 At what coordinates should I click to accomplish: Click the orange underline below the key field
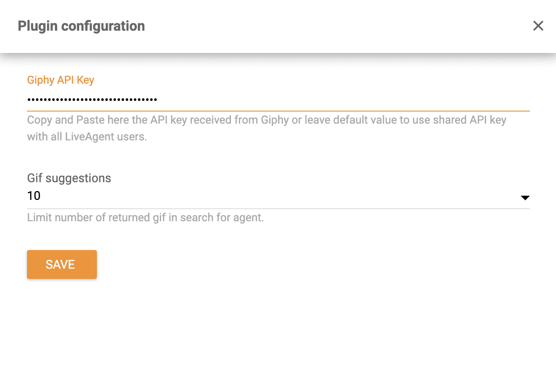pos(278,111)
